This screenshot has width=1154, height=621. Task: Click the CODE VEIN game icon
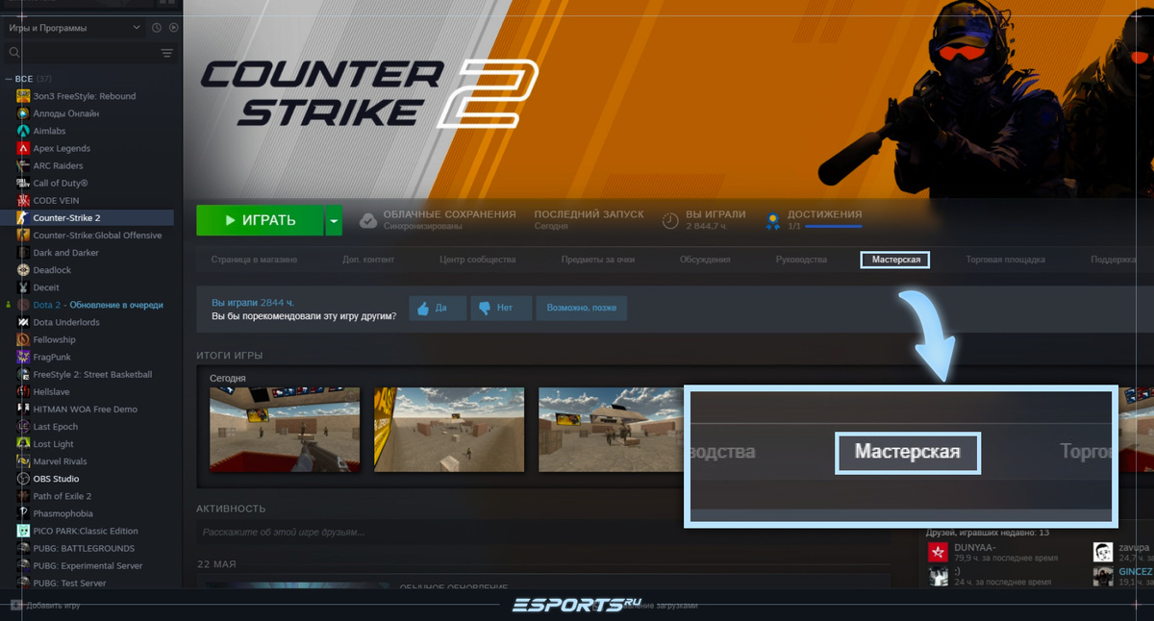[24, 200]
